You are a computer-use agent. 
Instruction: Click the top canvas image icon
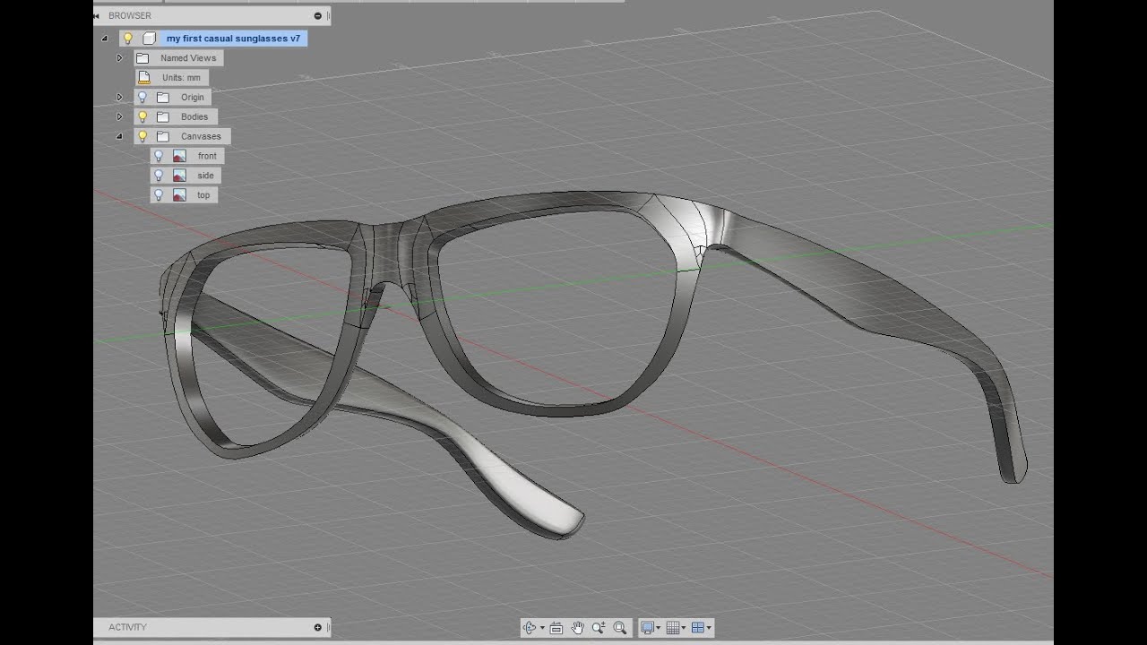pyautogui.click(x=179, y=195)
